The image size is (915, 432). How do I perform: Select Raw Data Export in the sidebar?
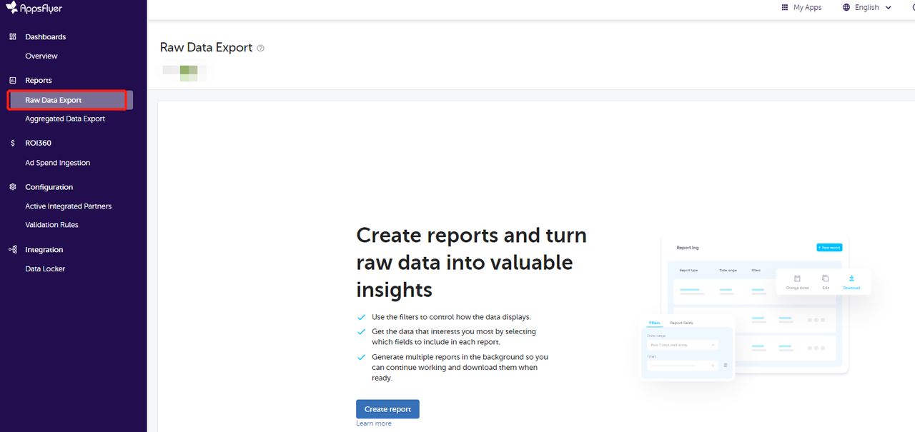click(x=54, y=101)
